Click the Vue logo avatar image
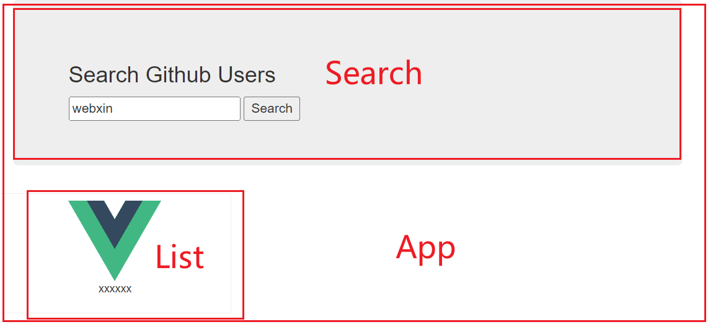 coord(115,240)
